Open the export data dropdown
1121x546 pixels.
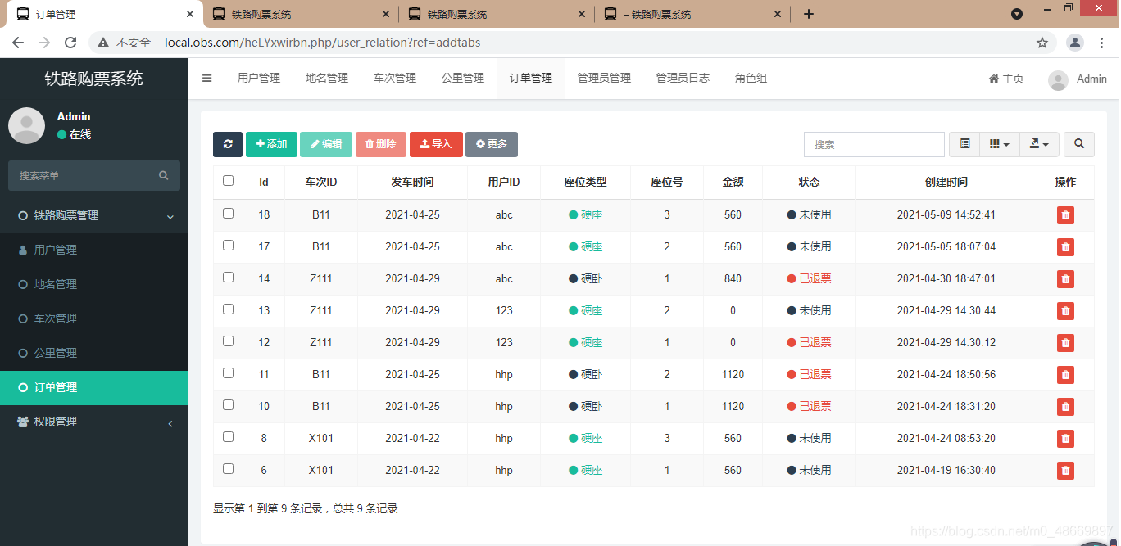(1039, 144)
